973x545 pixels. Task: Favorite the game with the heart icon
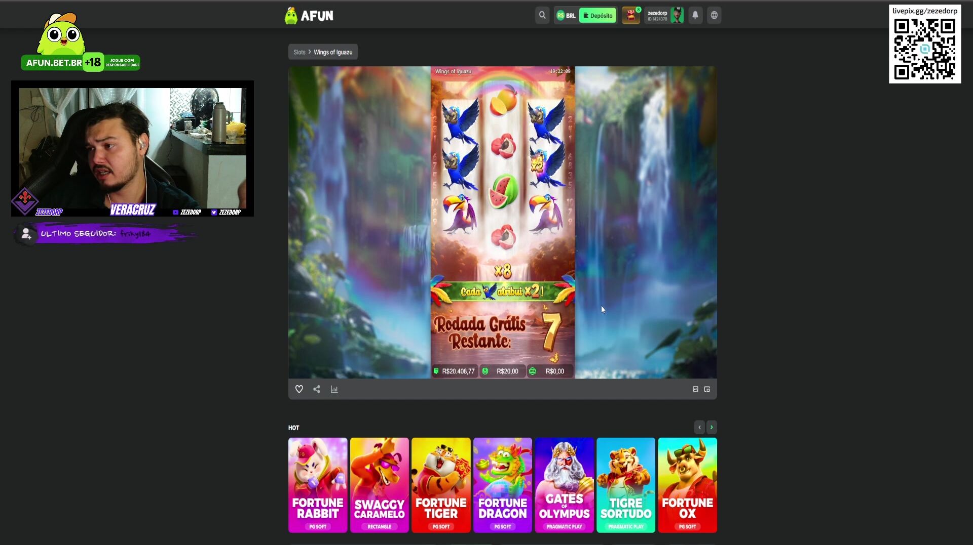(x=299, y=389)
